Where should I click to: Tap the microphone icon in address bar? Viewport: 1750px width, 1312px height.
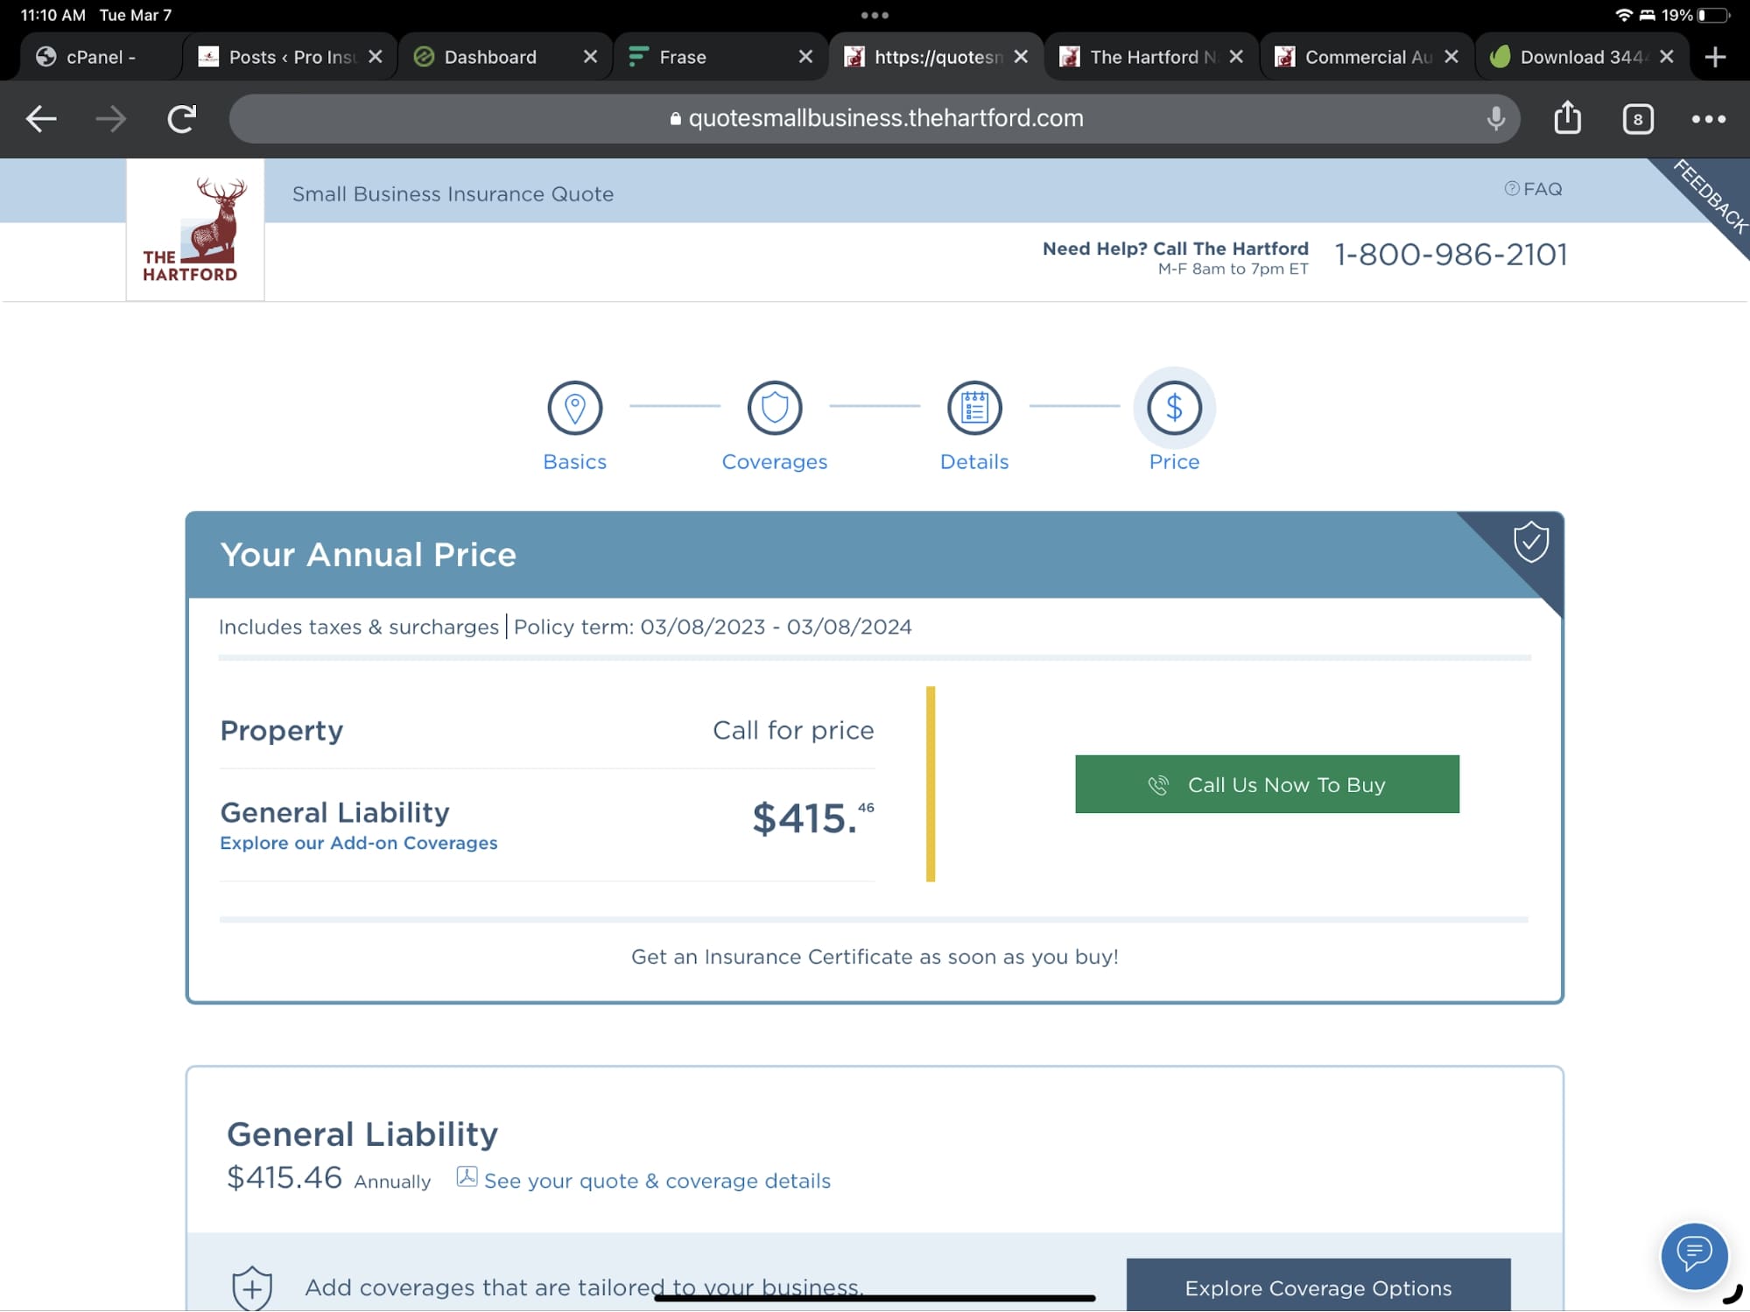(1495, 118)
